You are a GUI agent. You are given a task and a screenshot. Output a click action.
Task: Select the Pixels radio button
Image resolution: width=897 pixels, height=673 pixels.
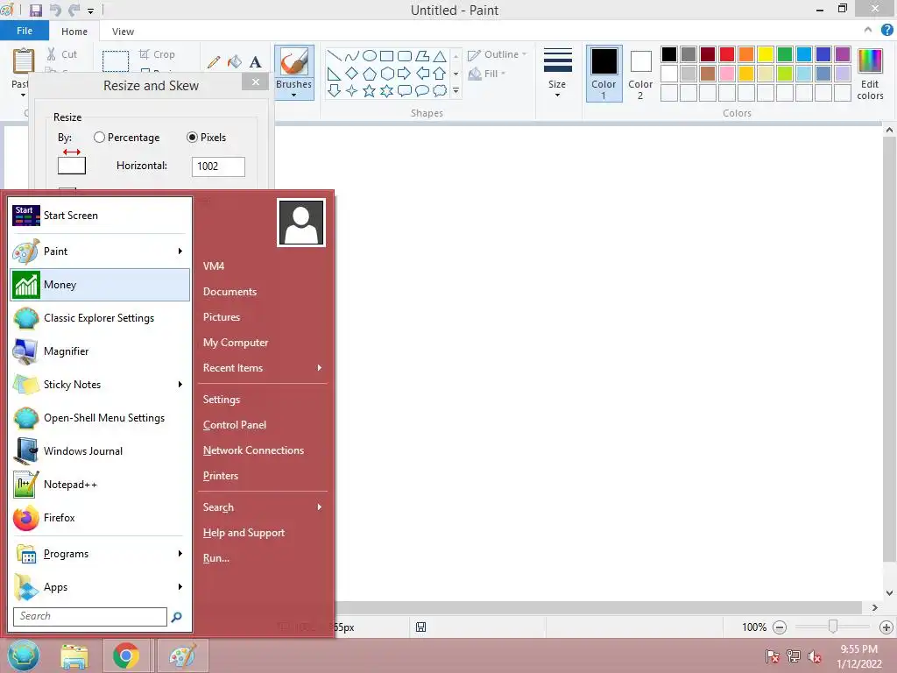click(x=192, y=138)
